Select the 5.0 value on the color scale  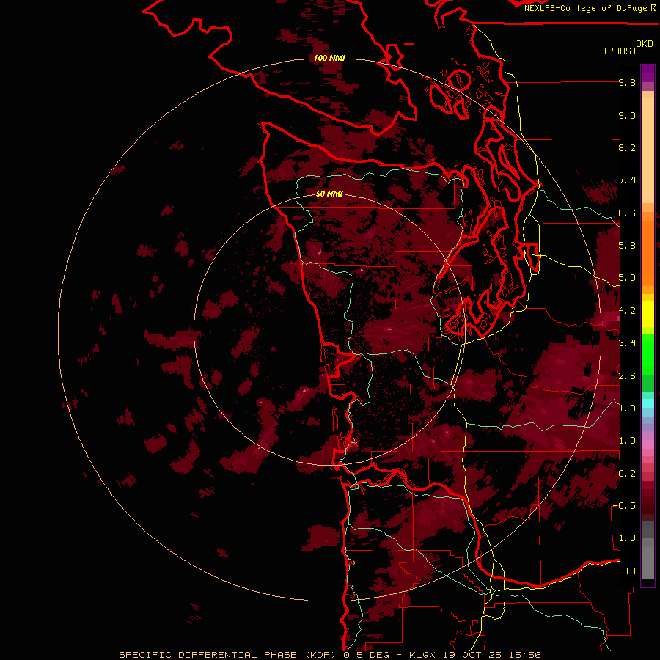(627, 278)
